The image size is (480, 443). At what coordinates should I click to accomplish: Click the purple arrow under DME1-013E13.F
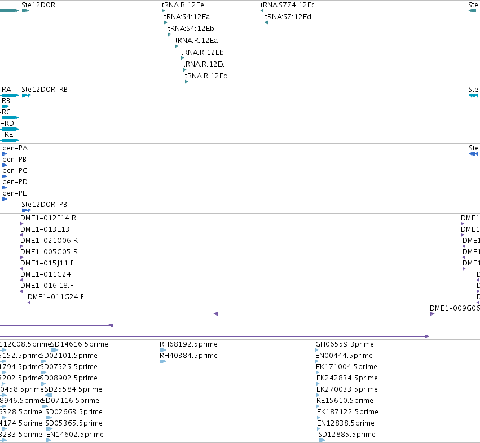22,235
